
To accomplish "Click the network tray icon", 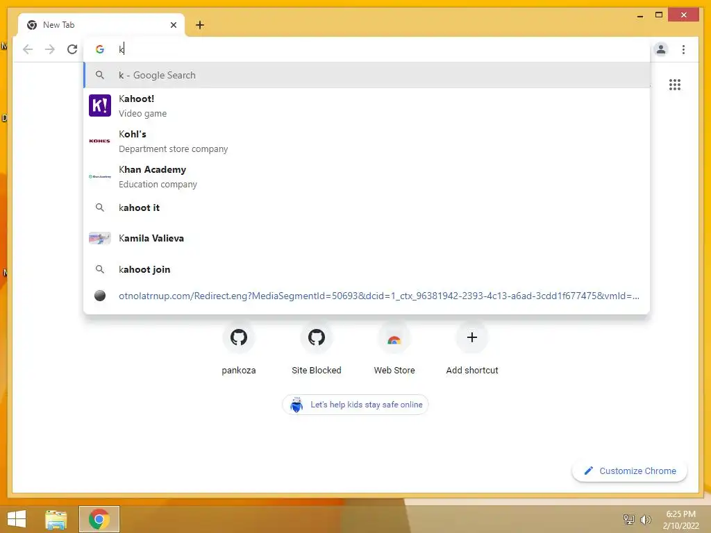I will [x=629, y=519].
